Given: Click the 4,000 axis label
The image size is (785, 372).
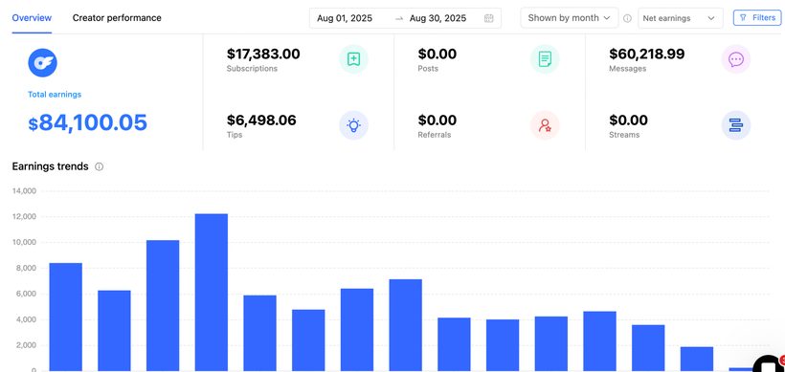Looking at the screenshot, I should click(25, 319).
